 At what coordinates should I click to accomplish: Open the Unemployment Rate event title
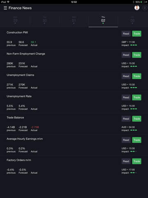19,96
